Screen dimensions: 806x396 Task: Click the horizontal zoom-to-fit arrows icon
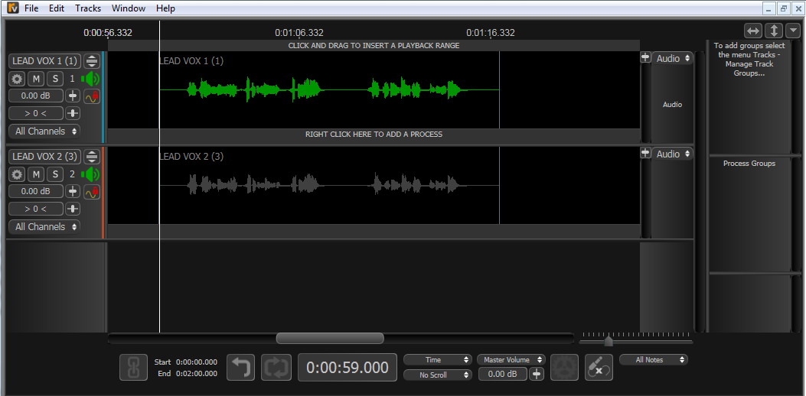tap(753, 31)
